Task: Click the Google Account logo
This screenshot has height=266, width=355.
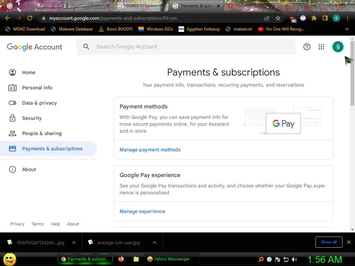Action: point(34,47)
